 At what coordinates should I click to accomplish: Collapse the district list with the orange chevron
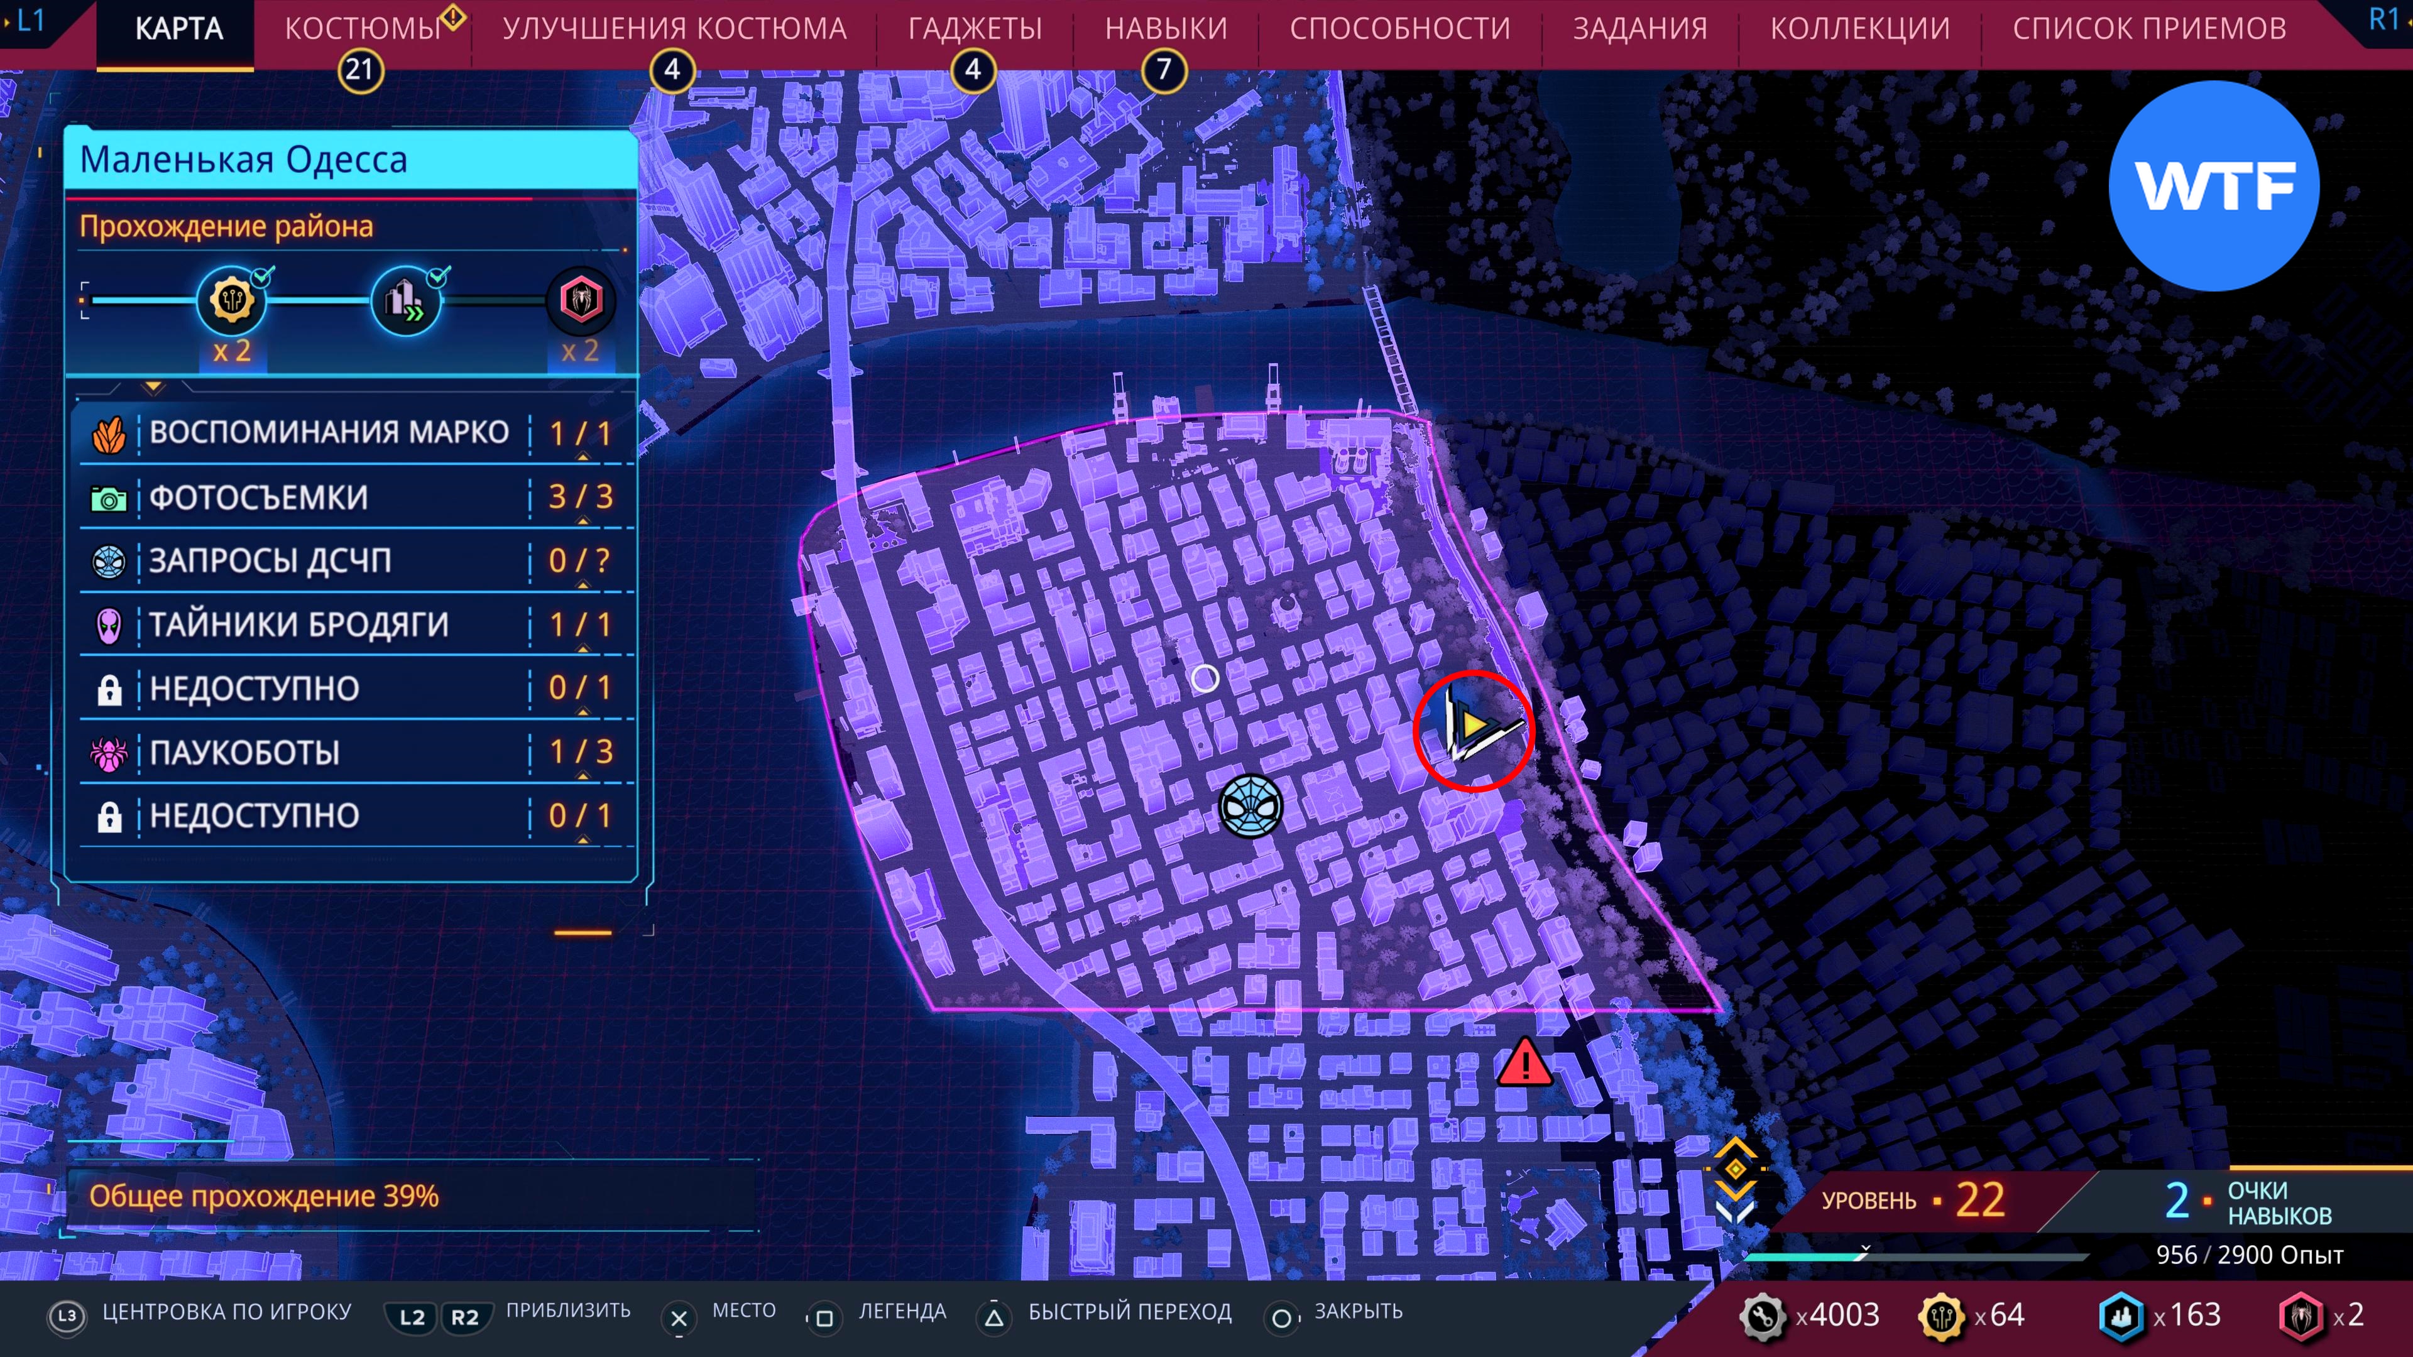click(153, 386)
